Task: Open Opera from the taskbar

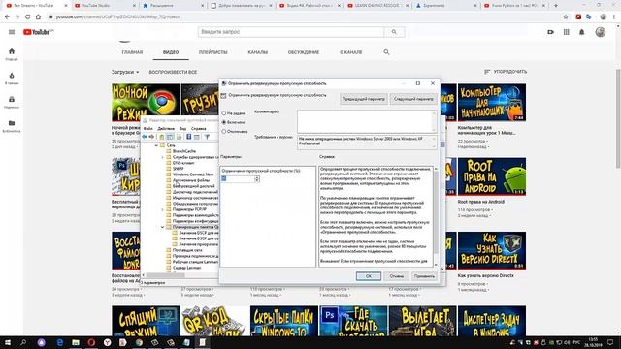Action: [x=91, y=342]
